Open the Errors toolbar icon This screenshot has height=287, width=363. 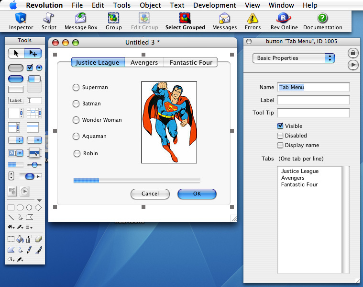tap(253, 22)
